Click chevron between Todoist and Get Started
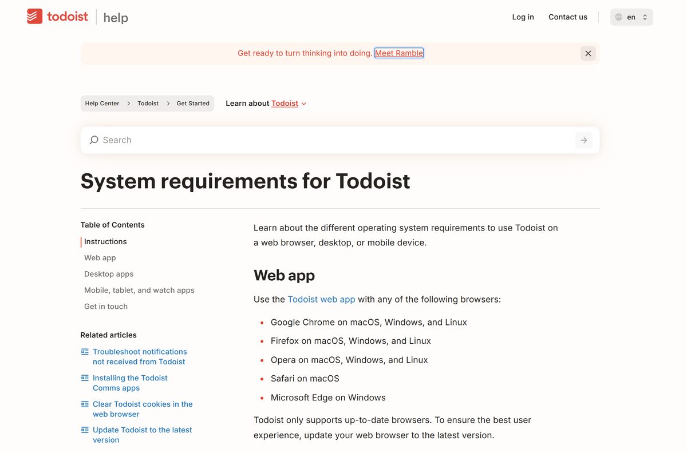687x453 pixels. click(168, 104)
